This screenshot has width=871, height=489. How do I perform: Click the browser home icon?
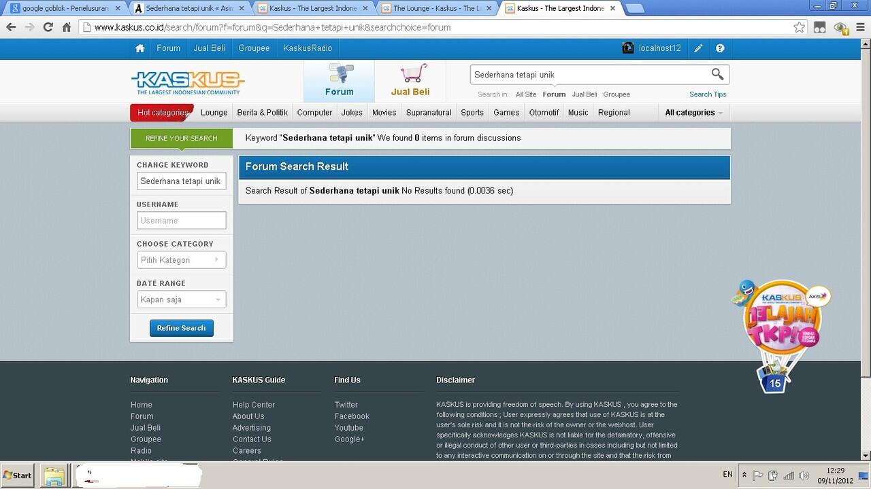click(x=66, y=27)
